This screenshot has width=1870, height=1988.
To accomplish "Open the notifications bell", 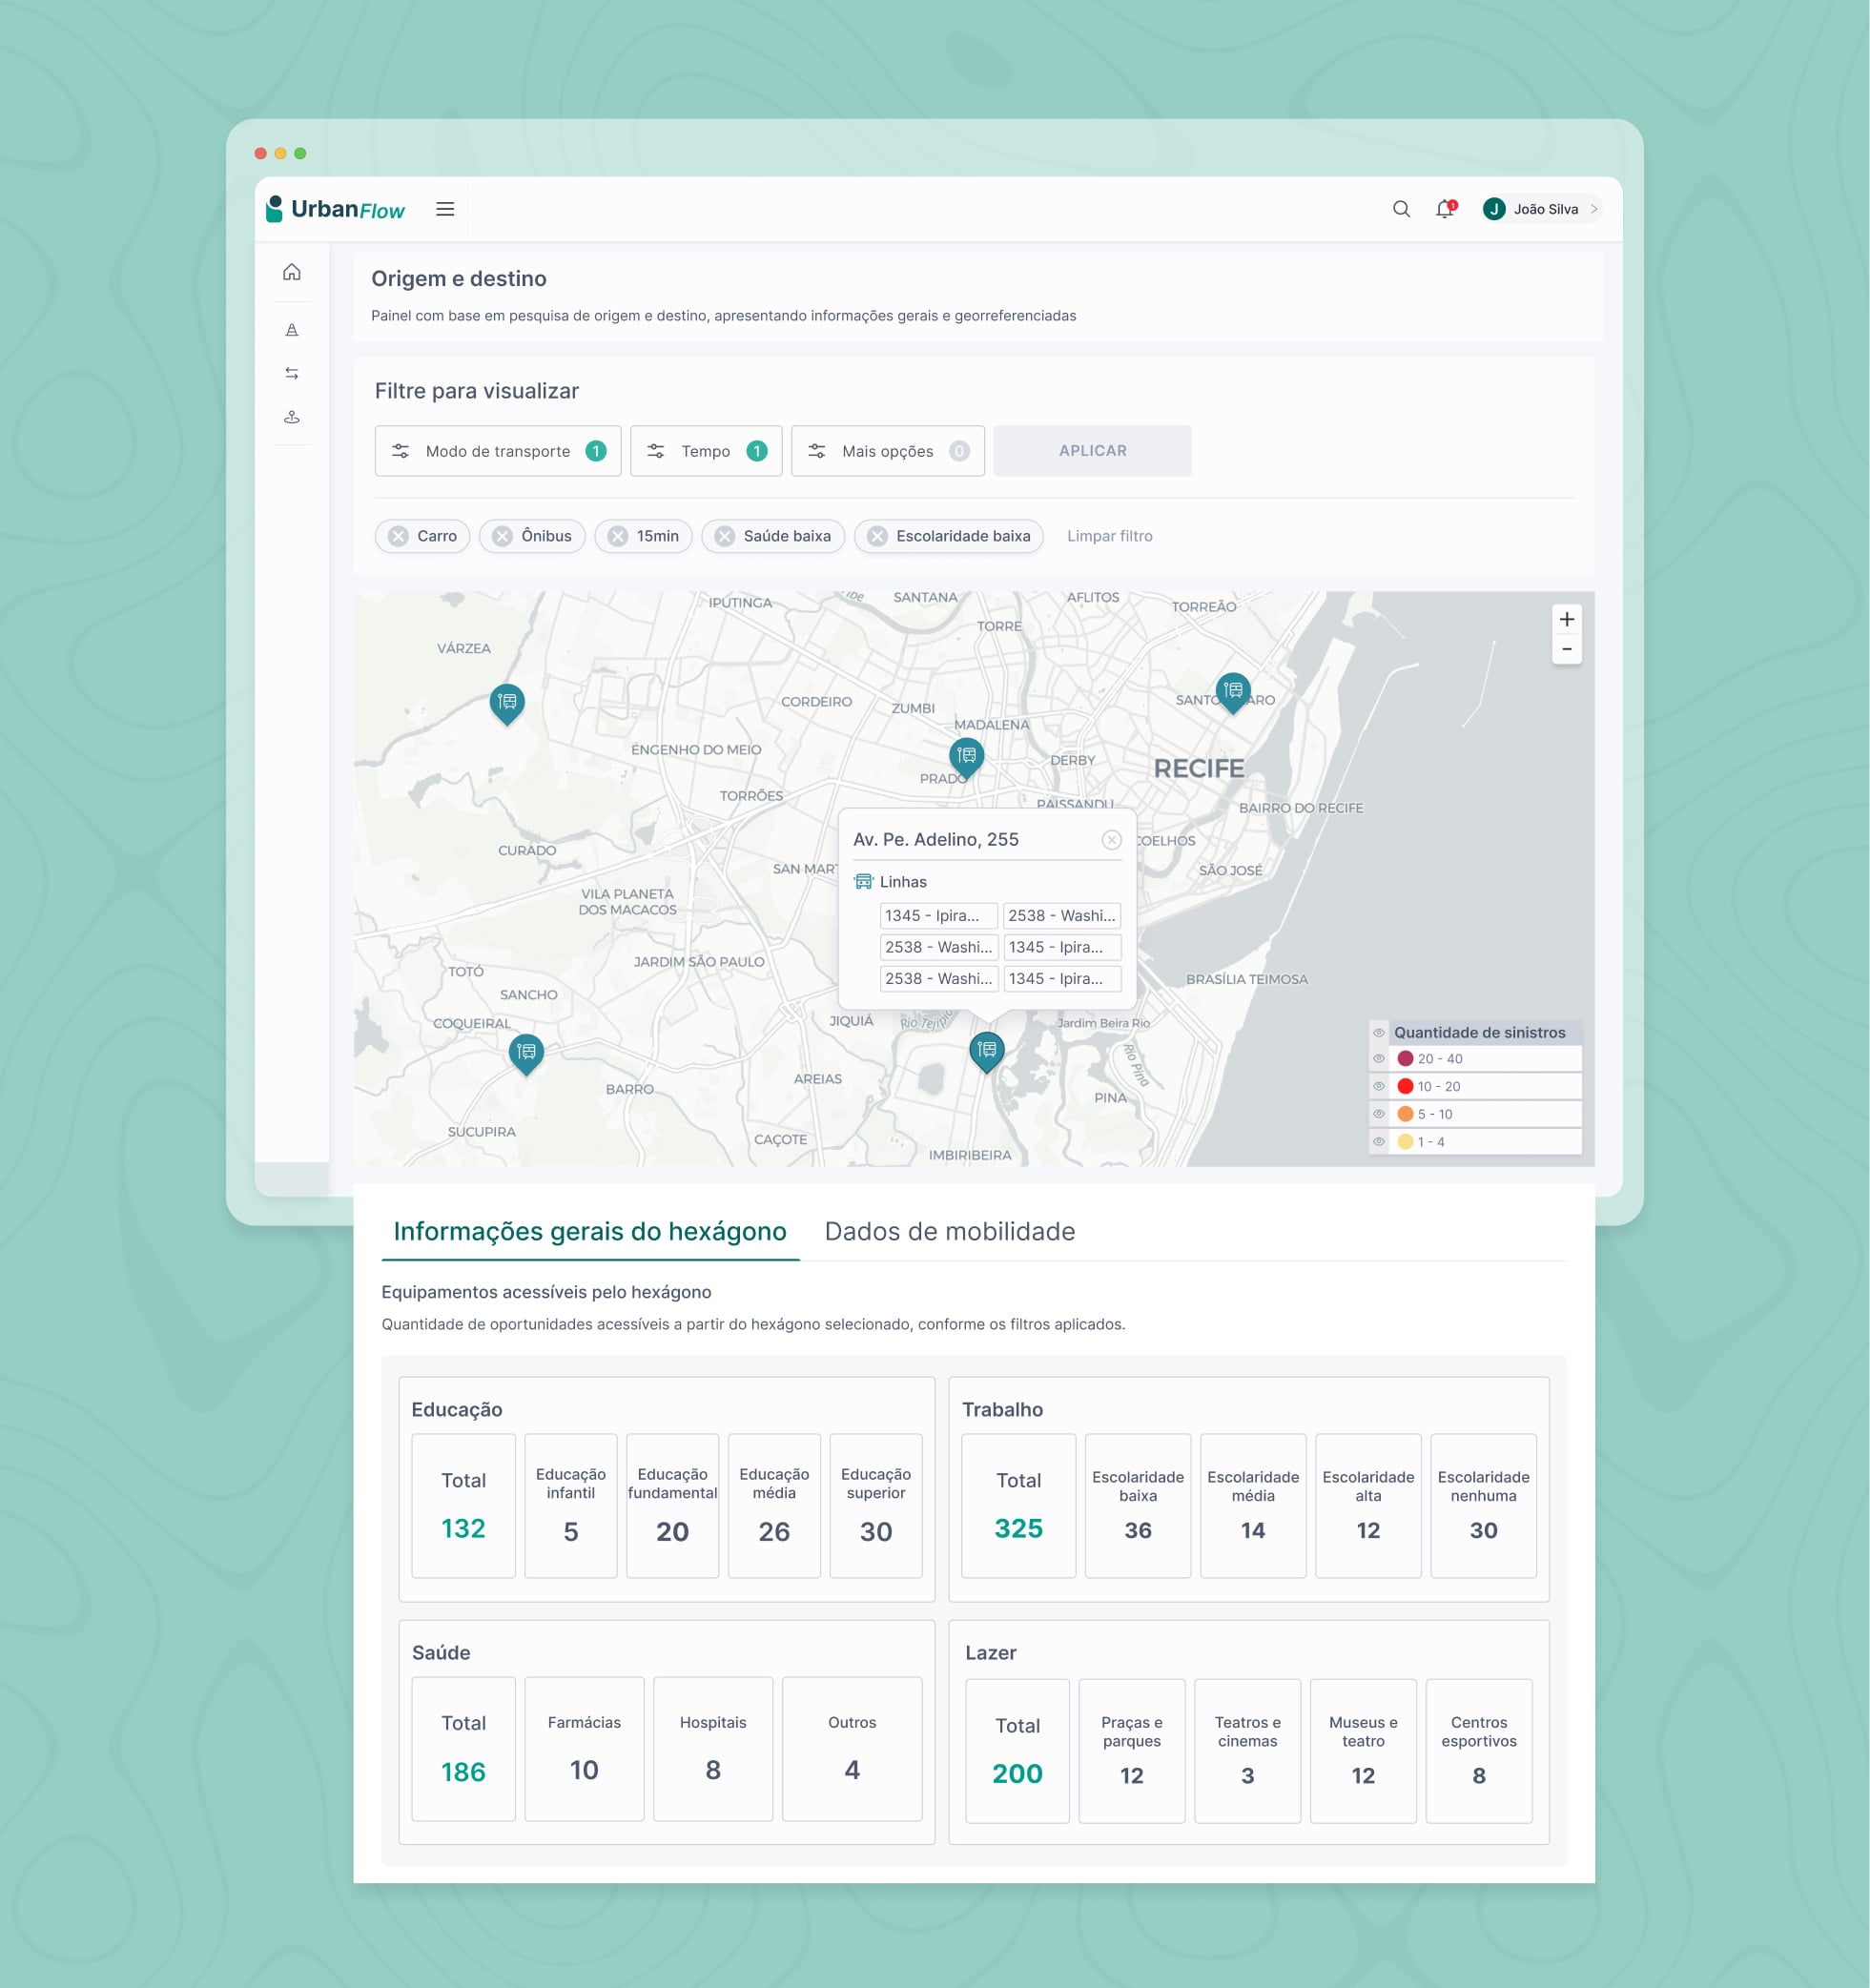I will (1444, 209).
